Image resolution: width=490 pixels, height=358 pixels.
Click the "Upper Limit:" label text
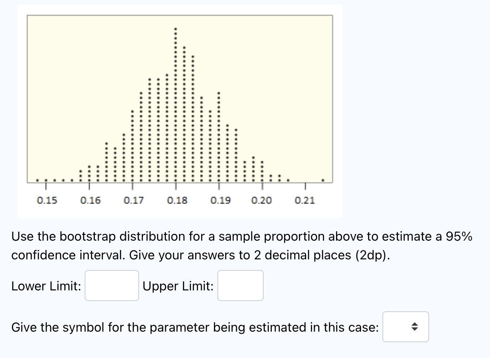tap(178, 286)
